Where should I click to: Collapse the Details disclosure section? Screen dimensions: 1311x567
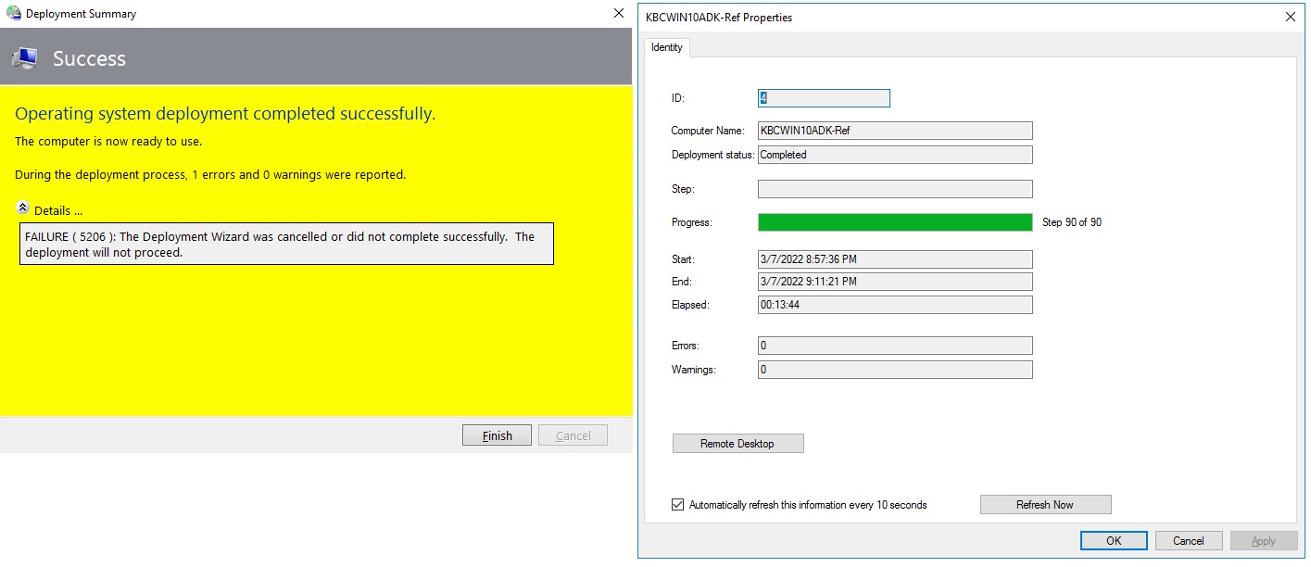pyautogui.click(x=20, y=209)
